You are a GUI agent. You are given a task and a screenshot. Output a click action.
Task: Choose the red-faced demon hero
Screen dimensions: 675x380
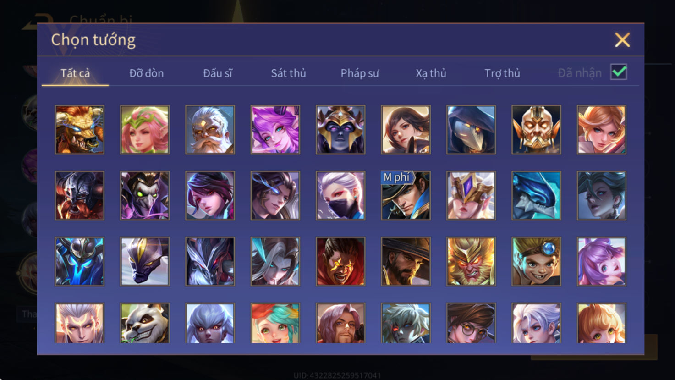340,262
